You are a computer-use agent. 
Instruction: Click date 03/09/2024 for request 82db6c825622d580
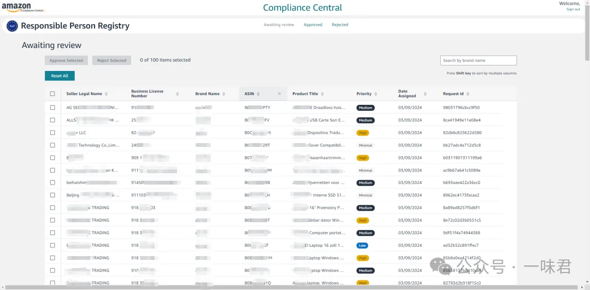(410, 133)
